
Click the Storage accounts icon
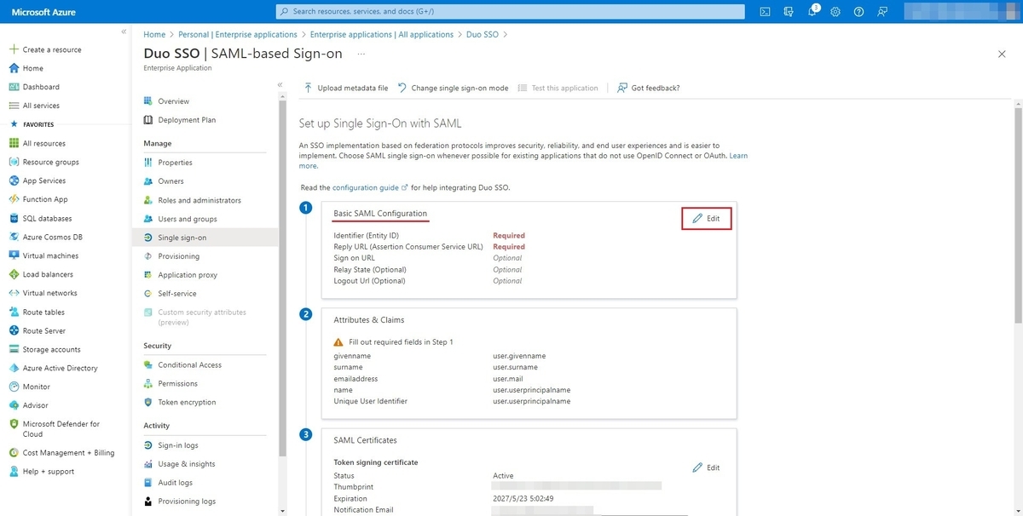[x=14, y=349]
